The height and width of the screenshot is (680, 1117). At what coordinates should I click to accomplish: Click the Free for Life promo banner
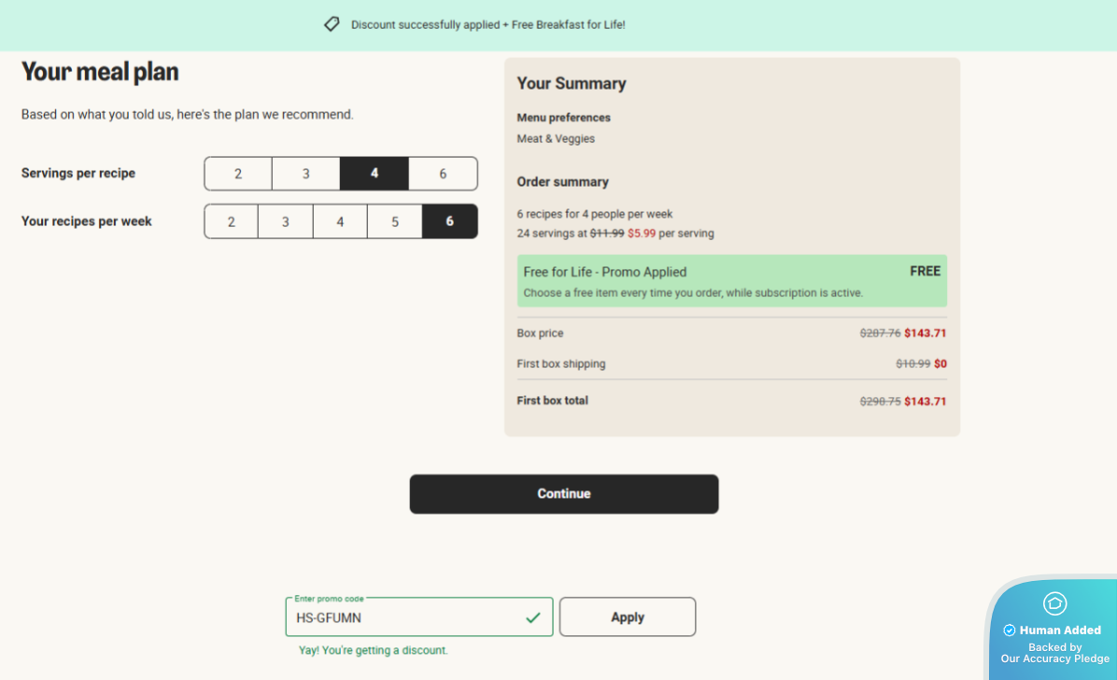731,281
